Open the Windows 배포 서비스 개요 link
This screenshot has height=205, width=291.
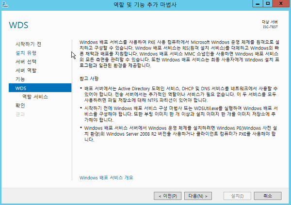106,178
